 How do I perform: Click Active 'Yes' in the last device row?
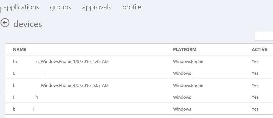[255, 109]
